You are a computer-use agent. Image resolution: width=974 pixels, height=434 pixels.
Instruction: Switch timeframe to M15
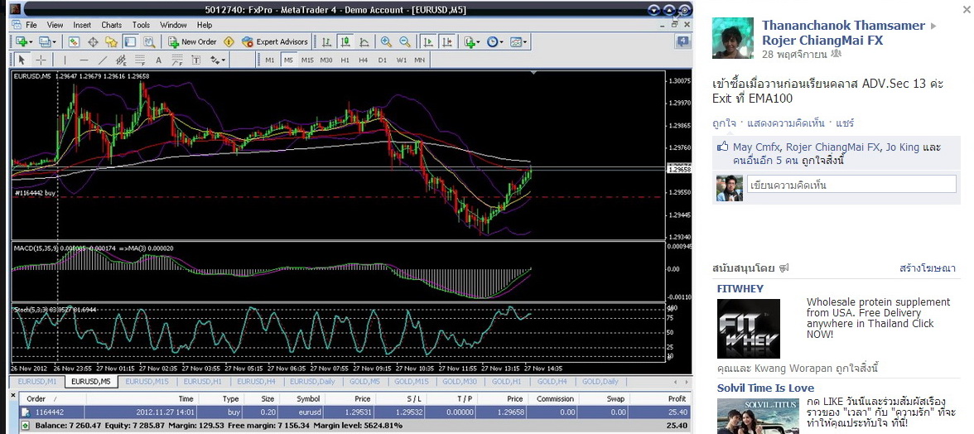point(306,60)
